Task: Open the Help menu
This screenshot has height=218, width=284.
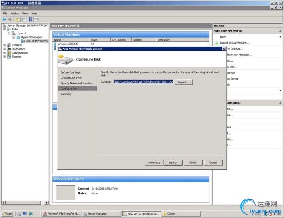Action: pos(34,14)
